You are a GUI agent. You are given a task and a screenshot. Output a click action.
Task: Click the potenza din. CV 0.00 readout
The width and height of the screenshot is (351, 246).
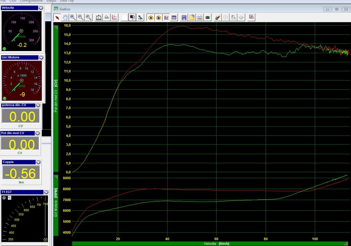pyautogui.click(x=21, y=116)
